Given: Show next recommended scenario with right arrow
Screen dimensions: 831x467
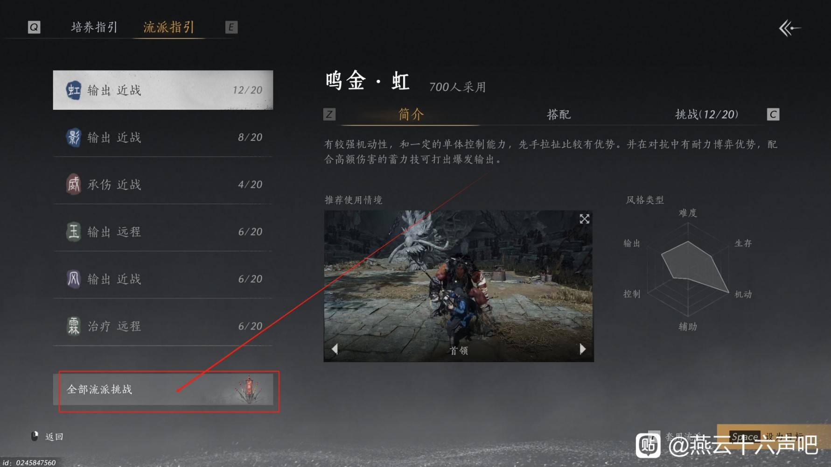Looking at the screenshot, I should [x=582, y=349].
